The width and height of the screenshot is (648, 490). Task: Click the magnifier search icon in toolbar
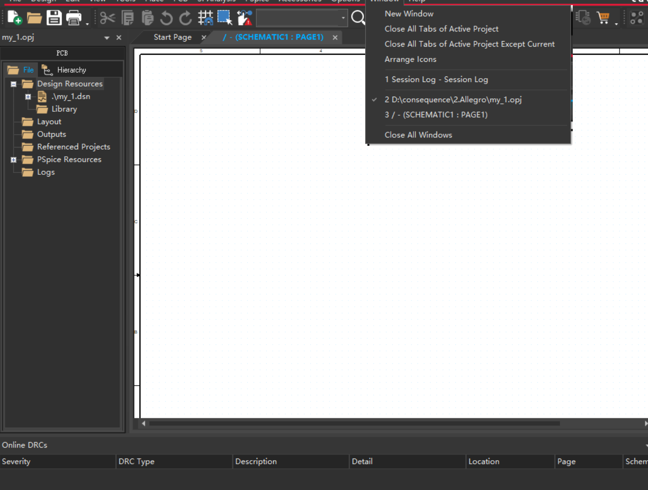coord(358,18)
